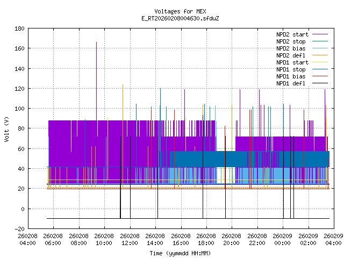The height and width of the screenshot is (258, 344).
Task: Click the black line sample beside NPD1 defl
Action: [319, 83]
